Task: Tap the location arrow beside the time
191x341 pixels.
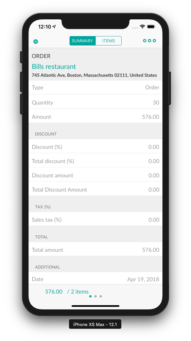Action: coord(54,26)
